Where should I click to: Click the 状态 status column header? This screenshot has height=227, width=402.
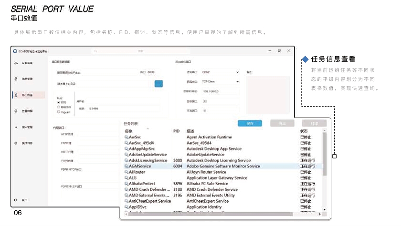tap(304, 131)
